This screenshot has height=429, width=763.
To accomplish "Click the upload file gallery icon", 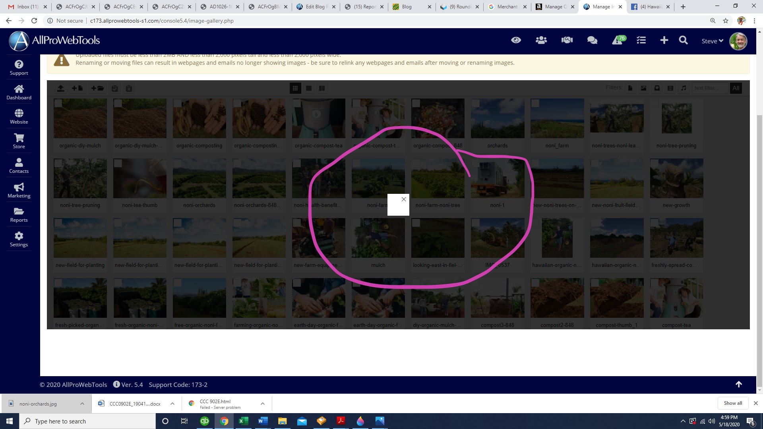I will tap(60, 88).
